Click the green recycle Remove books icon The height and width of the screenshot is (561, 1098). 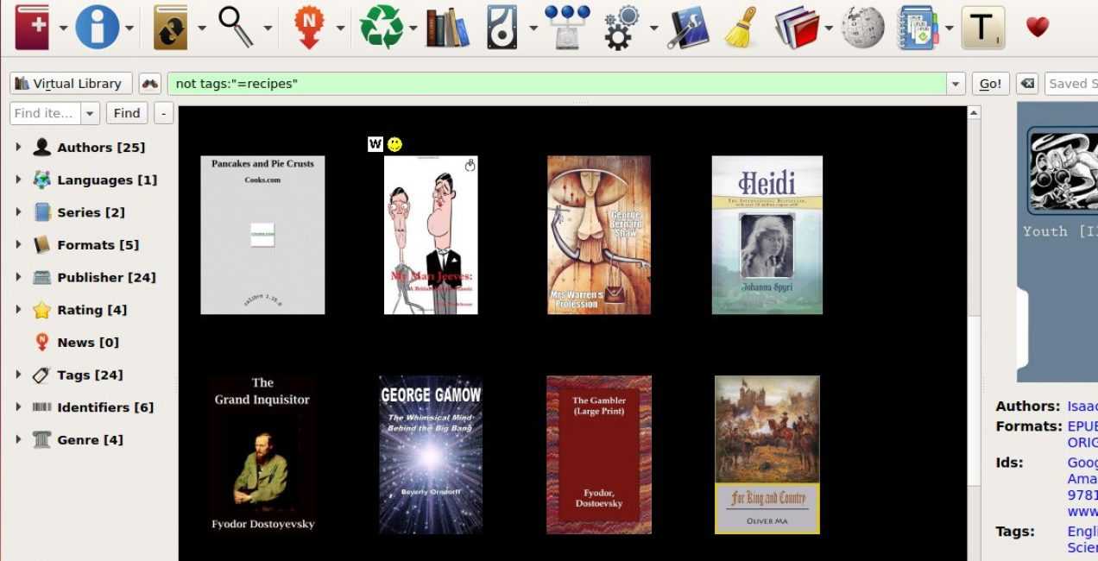pyautogui.click(x=381, y=27)
